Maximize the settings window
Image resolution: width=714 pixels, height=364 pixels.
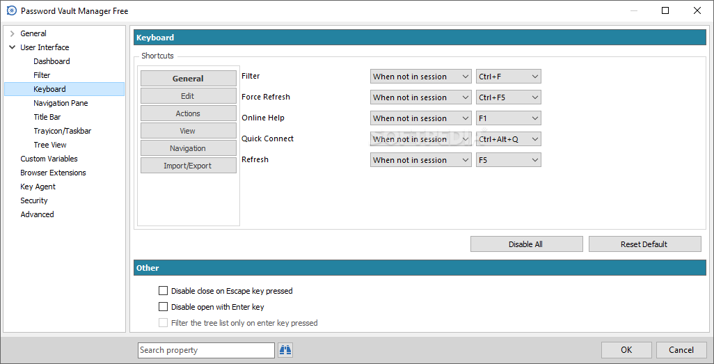pyautogui.click(x=665, y=10)
